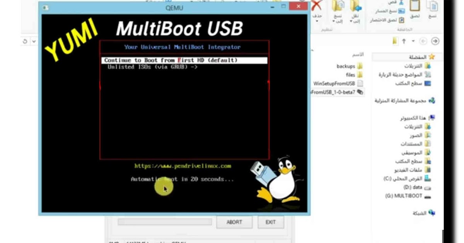
Task: Click the Delete red X icon in Explorer ribbon
Action: (317, 5)
